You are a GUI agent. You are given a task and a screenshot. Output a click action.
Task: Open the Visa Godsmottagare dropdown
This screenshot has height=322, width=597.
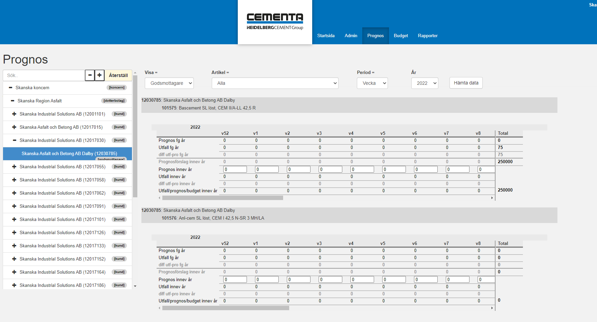click(169, 83)
